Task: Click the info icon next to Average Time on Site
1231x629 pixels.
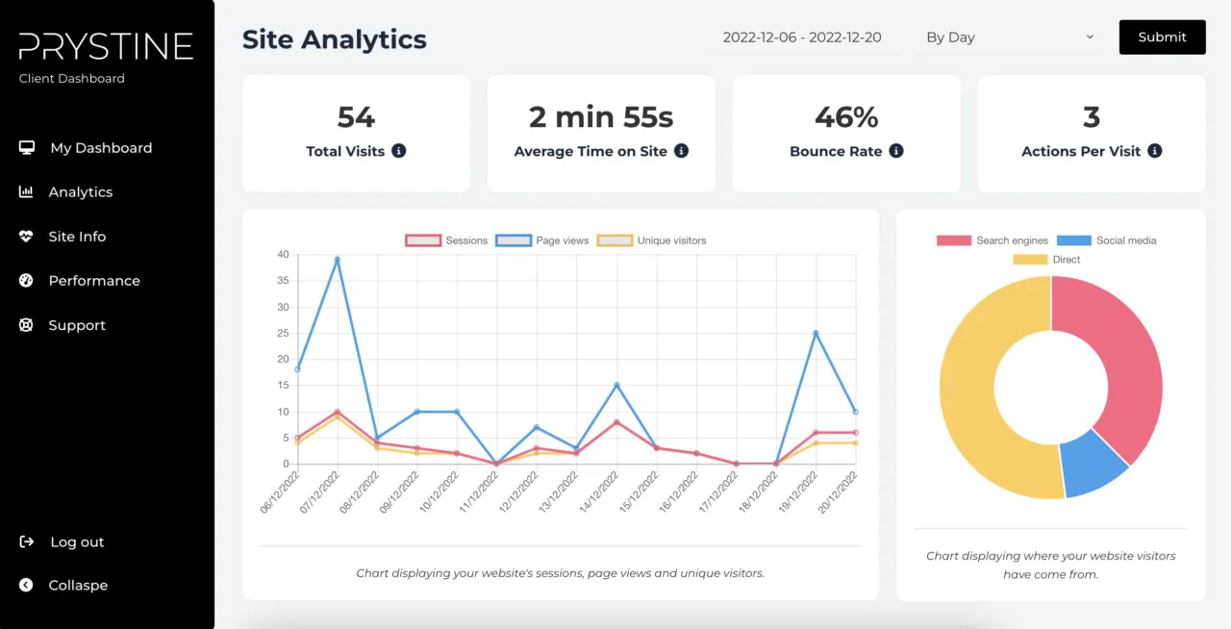Action: (681, 151)
